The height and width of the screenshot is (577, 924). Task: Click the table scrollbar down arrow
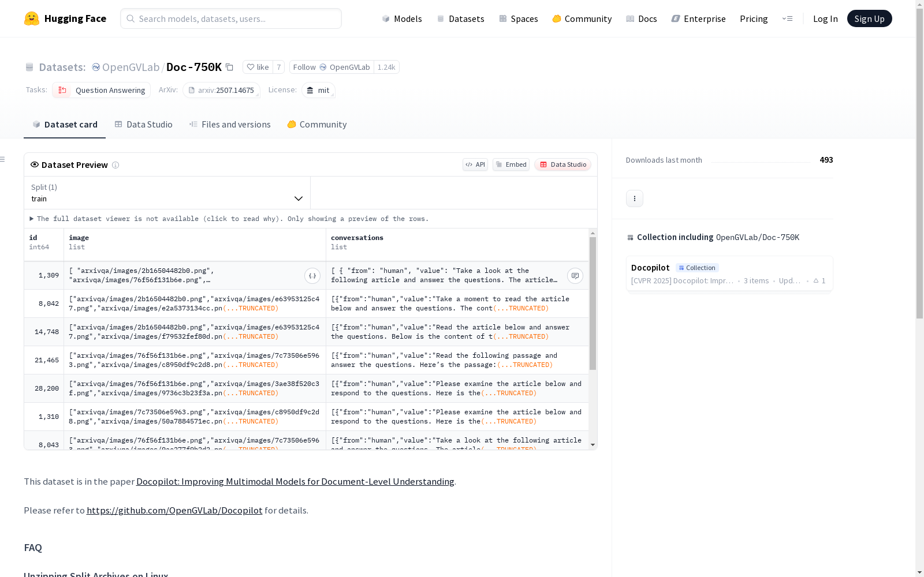tap(593, 445)
